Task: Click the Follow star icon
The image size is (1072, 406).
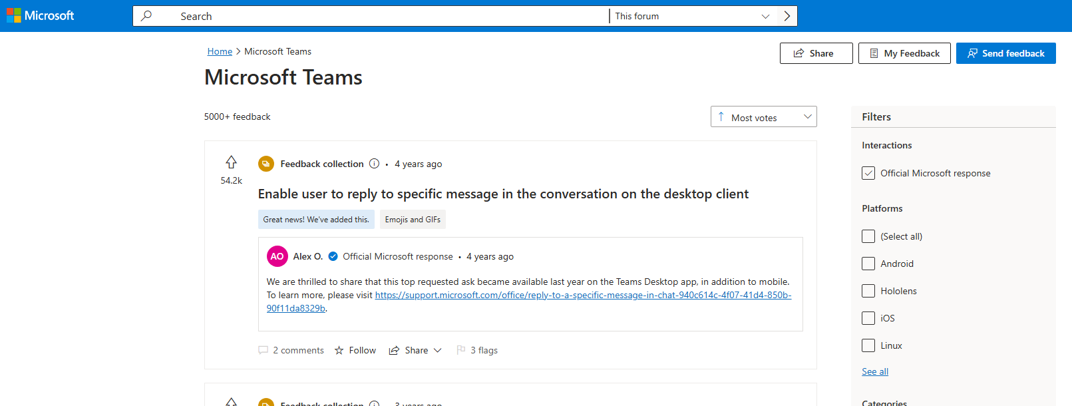Action: (339, 350)
